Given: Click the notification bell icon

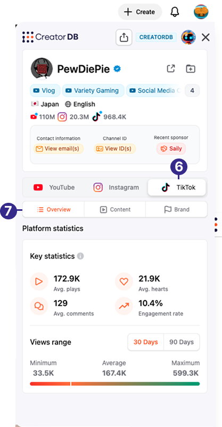Looking at the screenshot, I should click(175, 12).
